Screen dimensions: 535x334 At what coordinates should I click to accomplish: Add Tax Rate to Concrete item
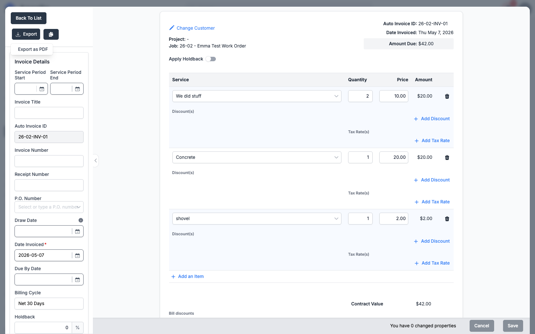[x=432, y=202]
